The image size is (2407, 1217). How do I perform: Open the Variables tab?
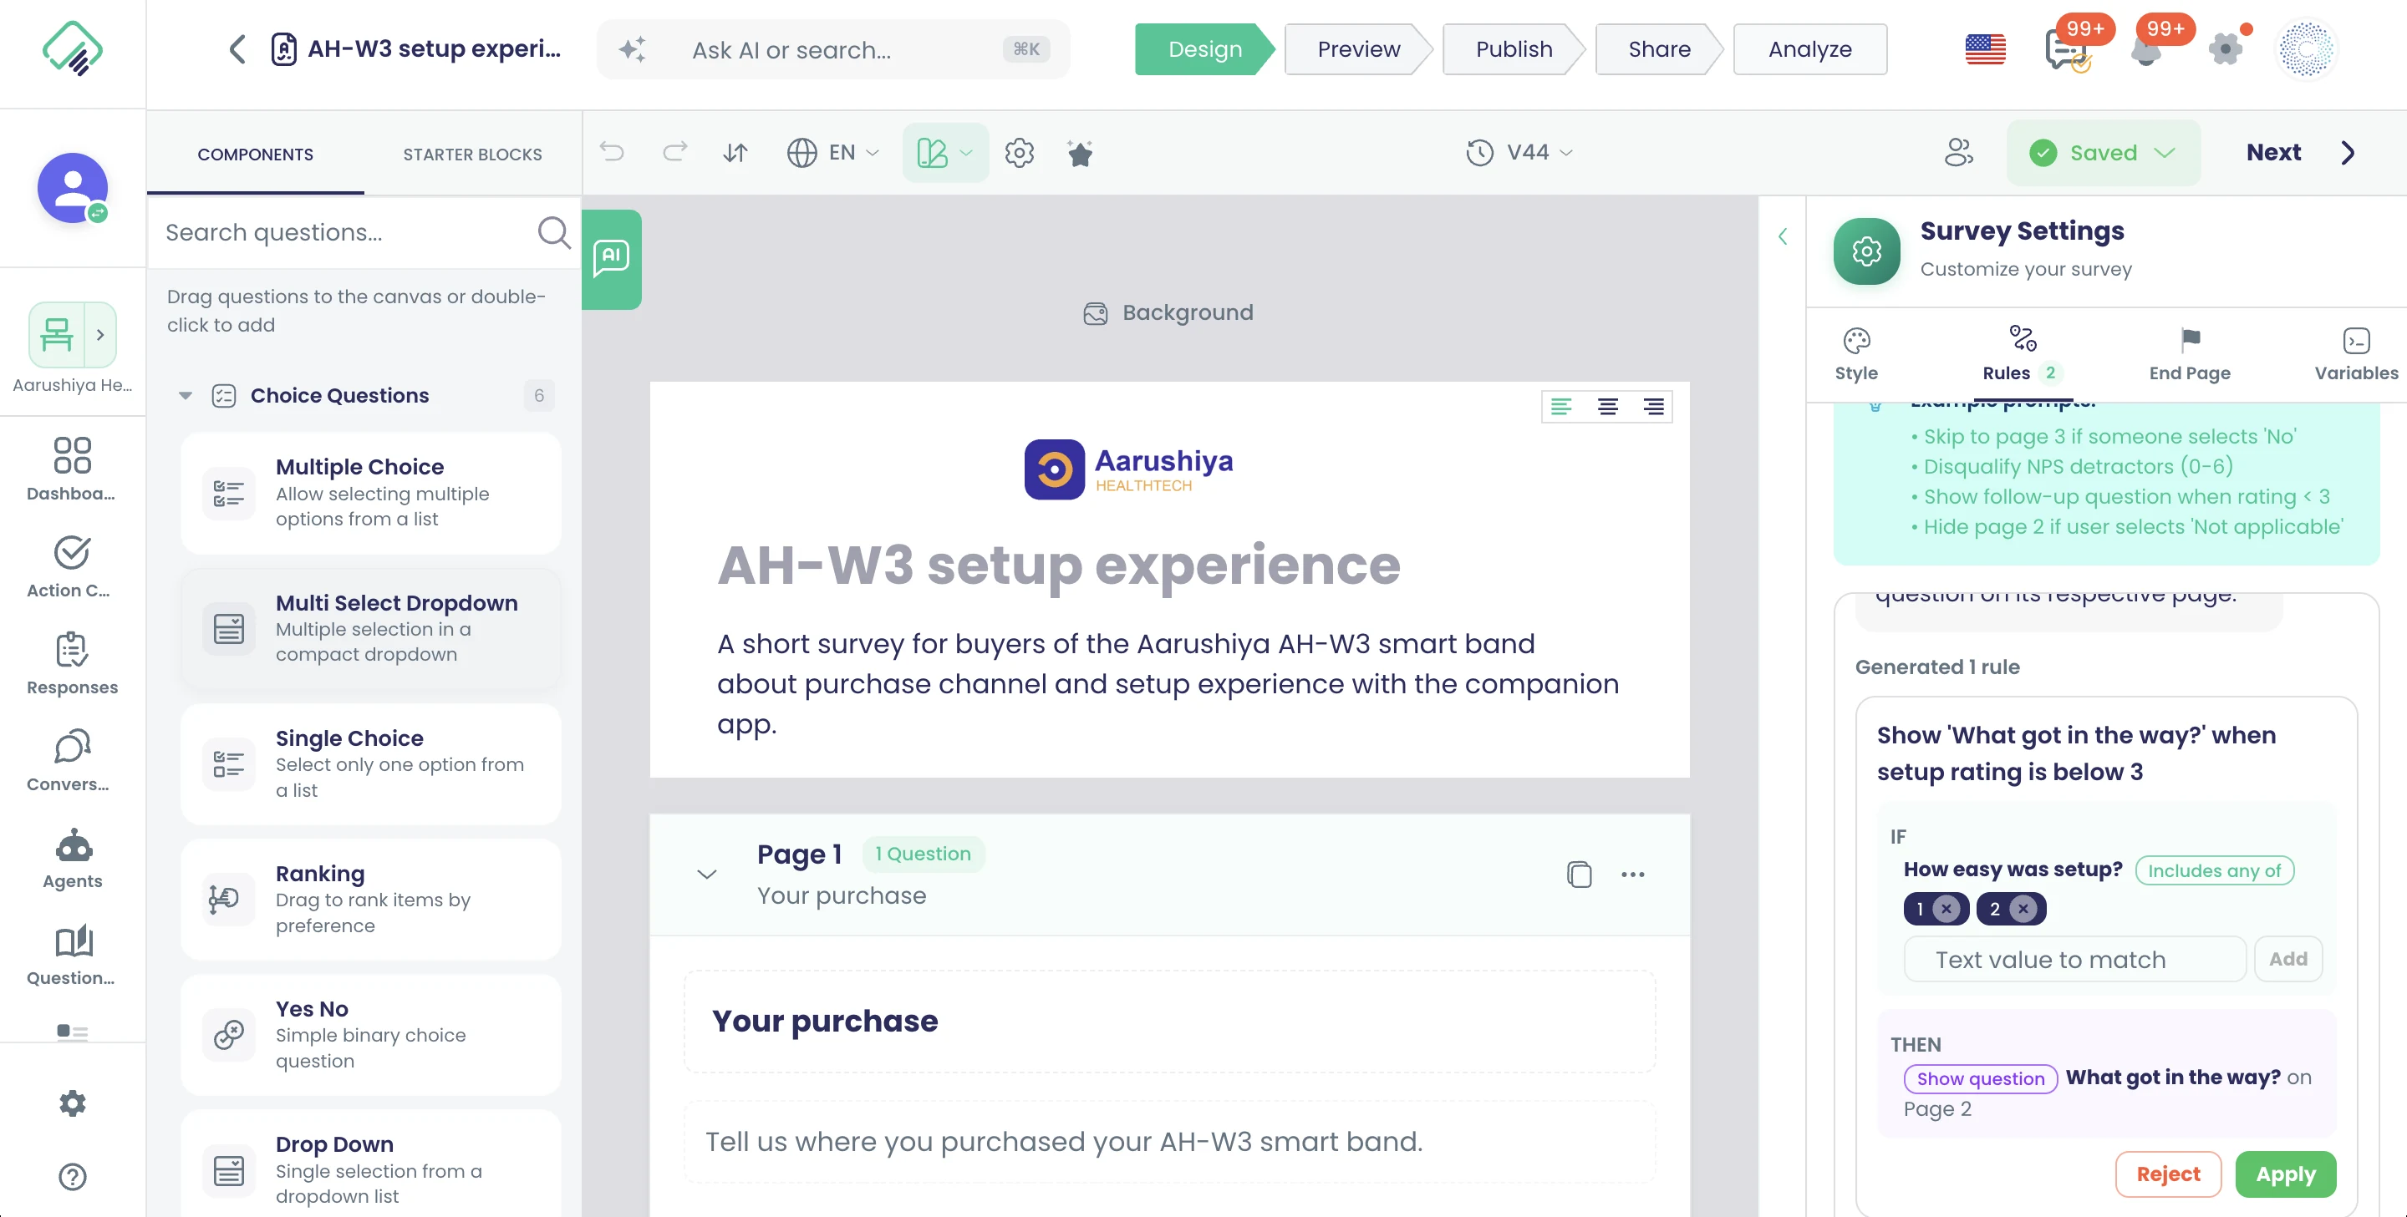(2356, 354)
